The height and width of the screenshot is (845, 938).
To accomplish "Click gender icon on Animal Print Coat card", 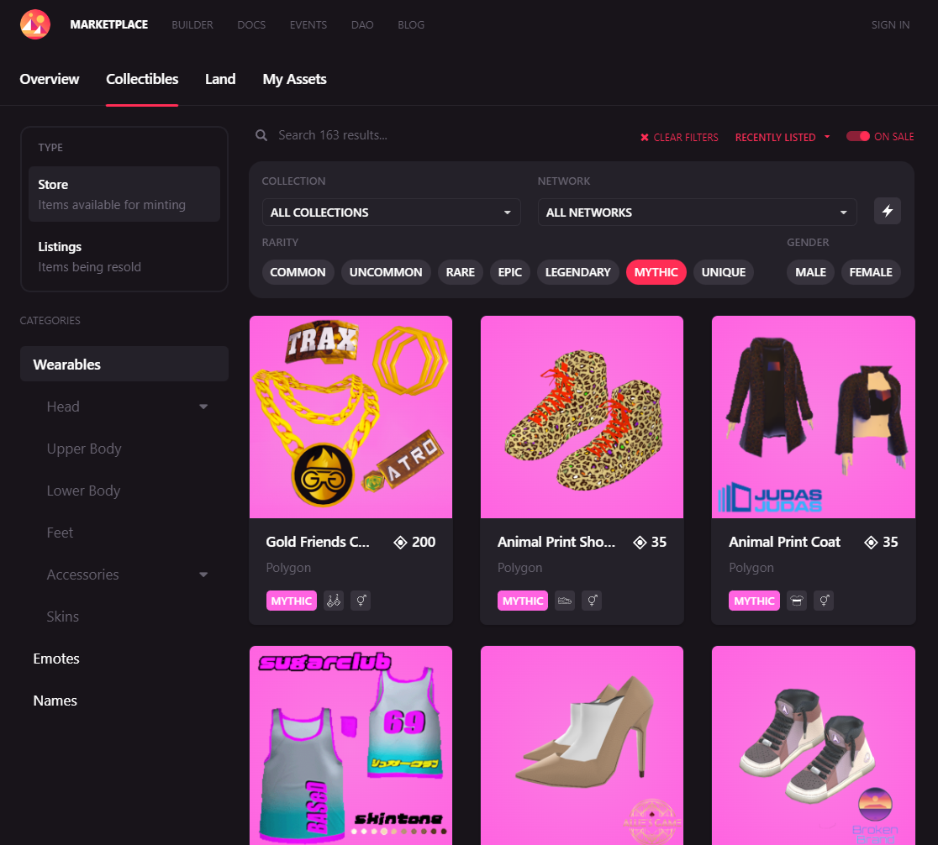I will [x=824, y=601].
